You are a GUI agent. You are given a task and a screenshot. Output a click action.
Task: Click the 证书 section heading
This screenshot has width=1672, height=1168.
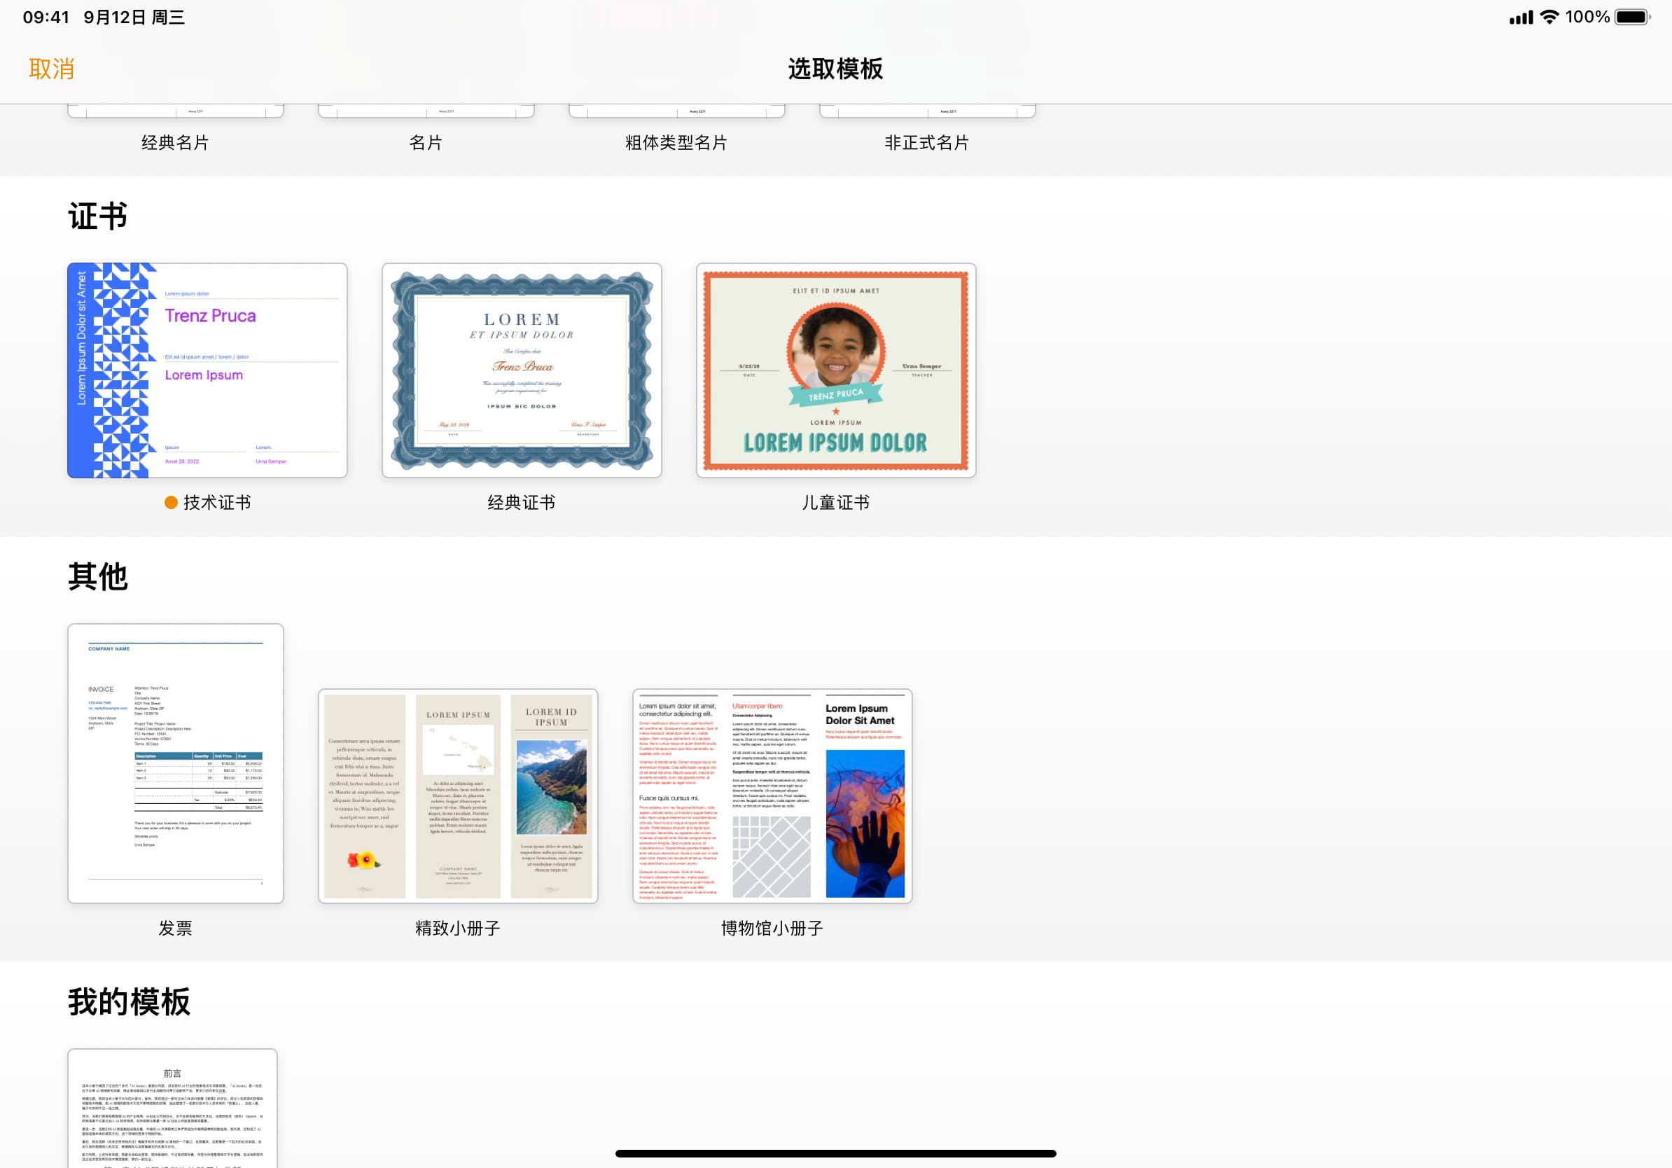pos(97,216)
